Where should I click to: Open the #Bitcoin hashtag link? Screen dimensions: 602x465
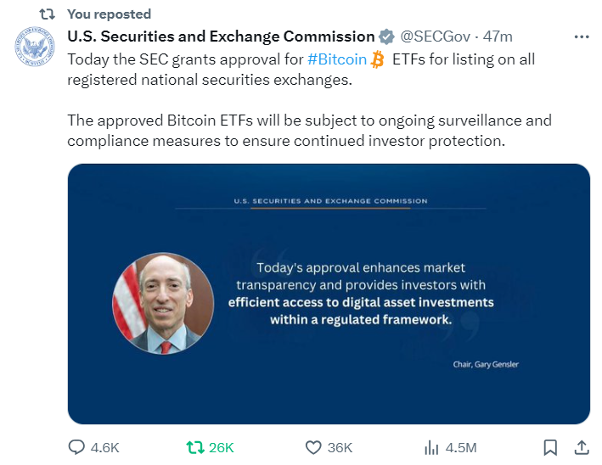point(337,60)
